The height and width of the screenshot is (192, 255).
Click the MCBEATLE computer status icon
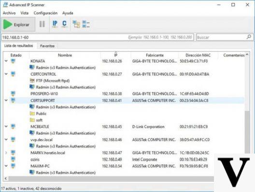tap(13, 127)
